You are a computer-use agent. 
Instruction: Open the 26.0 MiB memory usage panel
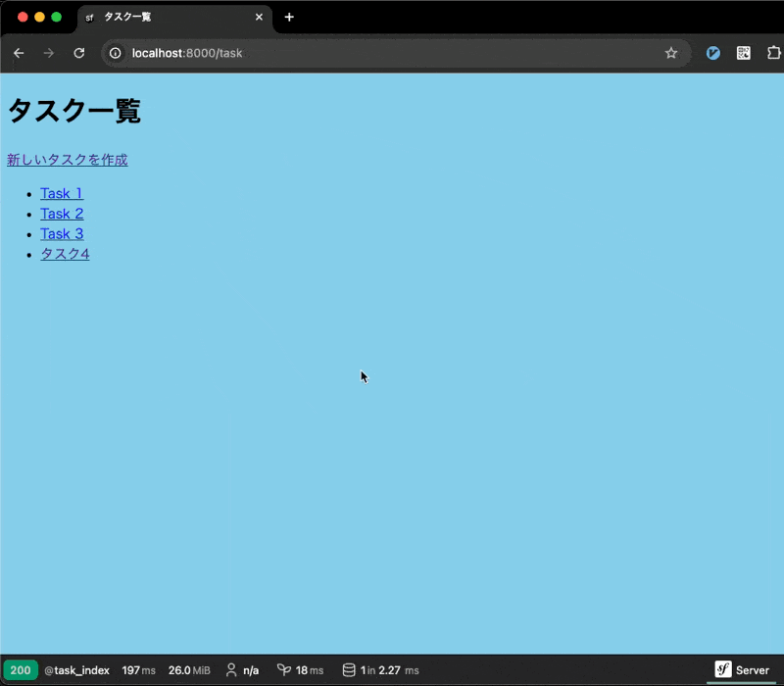(188, 670)
